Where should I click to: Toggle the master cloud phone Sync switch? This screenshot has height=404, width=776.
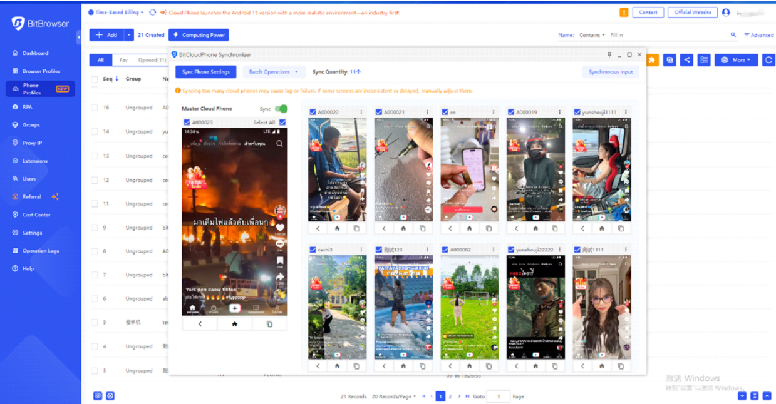pos(281,109)
